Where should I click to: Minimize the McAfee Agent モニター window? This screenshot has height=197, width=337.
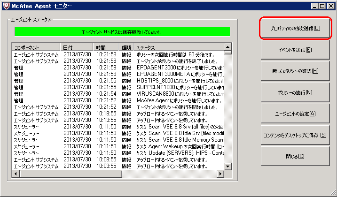pyautogui.click(x=314, y=6)
